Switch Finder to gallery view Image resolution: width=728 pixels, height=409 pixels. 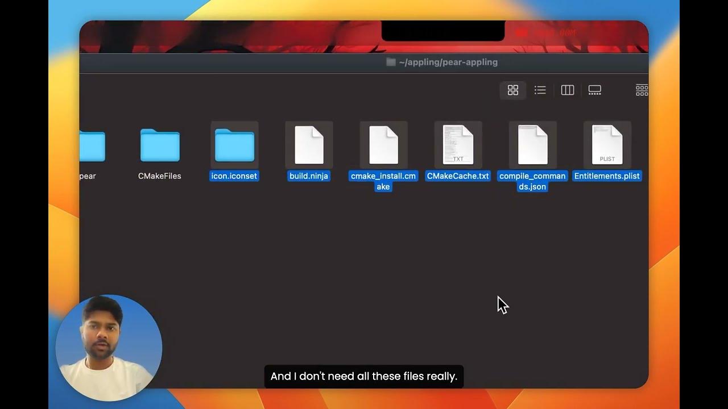(x=594, y=90)
